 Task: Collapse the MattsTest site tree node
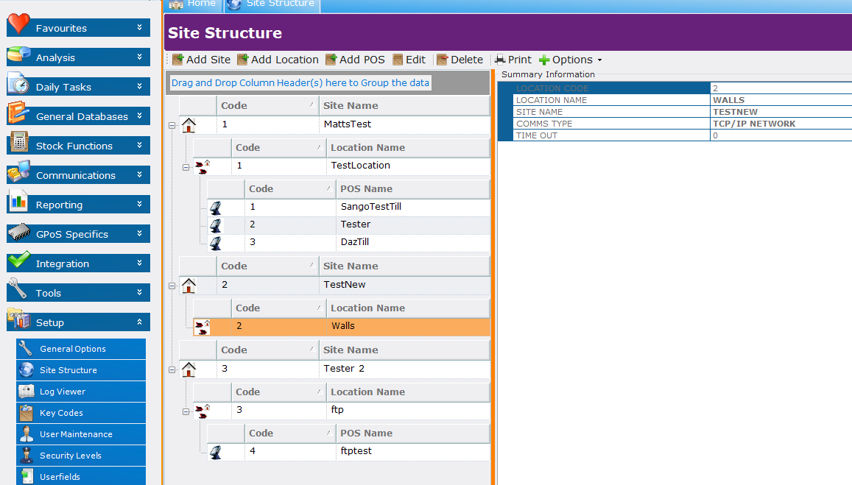172,125
